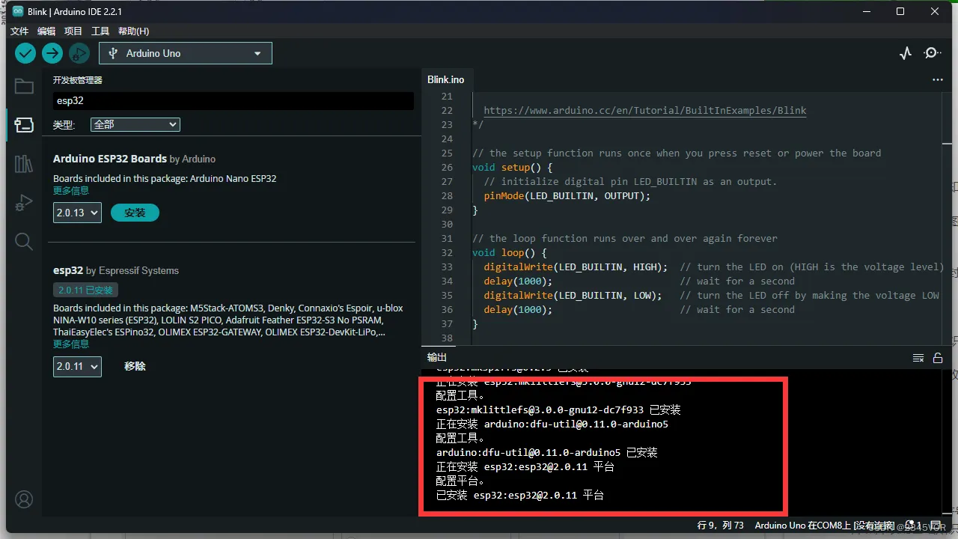
Task: Click 更多信息 under esp32 by Espressif
Action: (x=71, y=344)
